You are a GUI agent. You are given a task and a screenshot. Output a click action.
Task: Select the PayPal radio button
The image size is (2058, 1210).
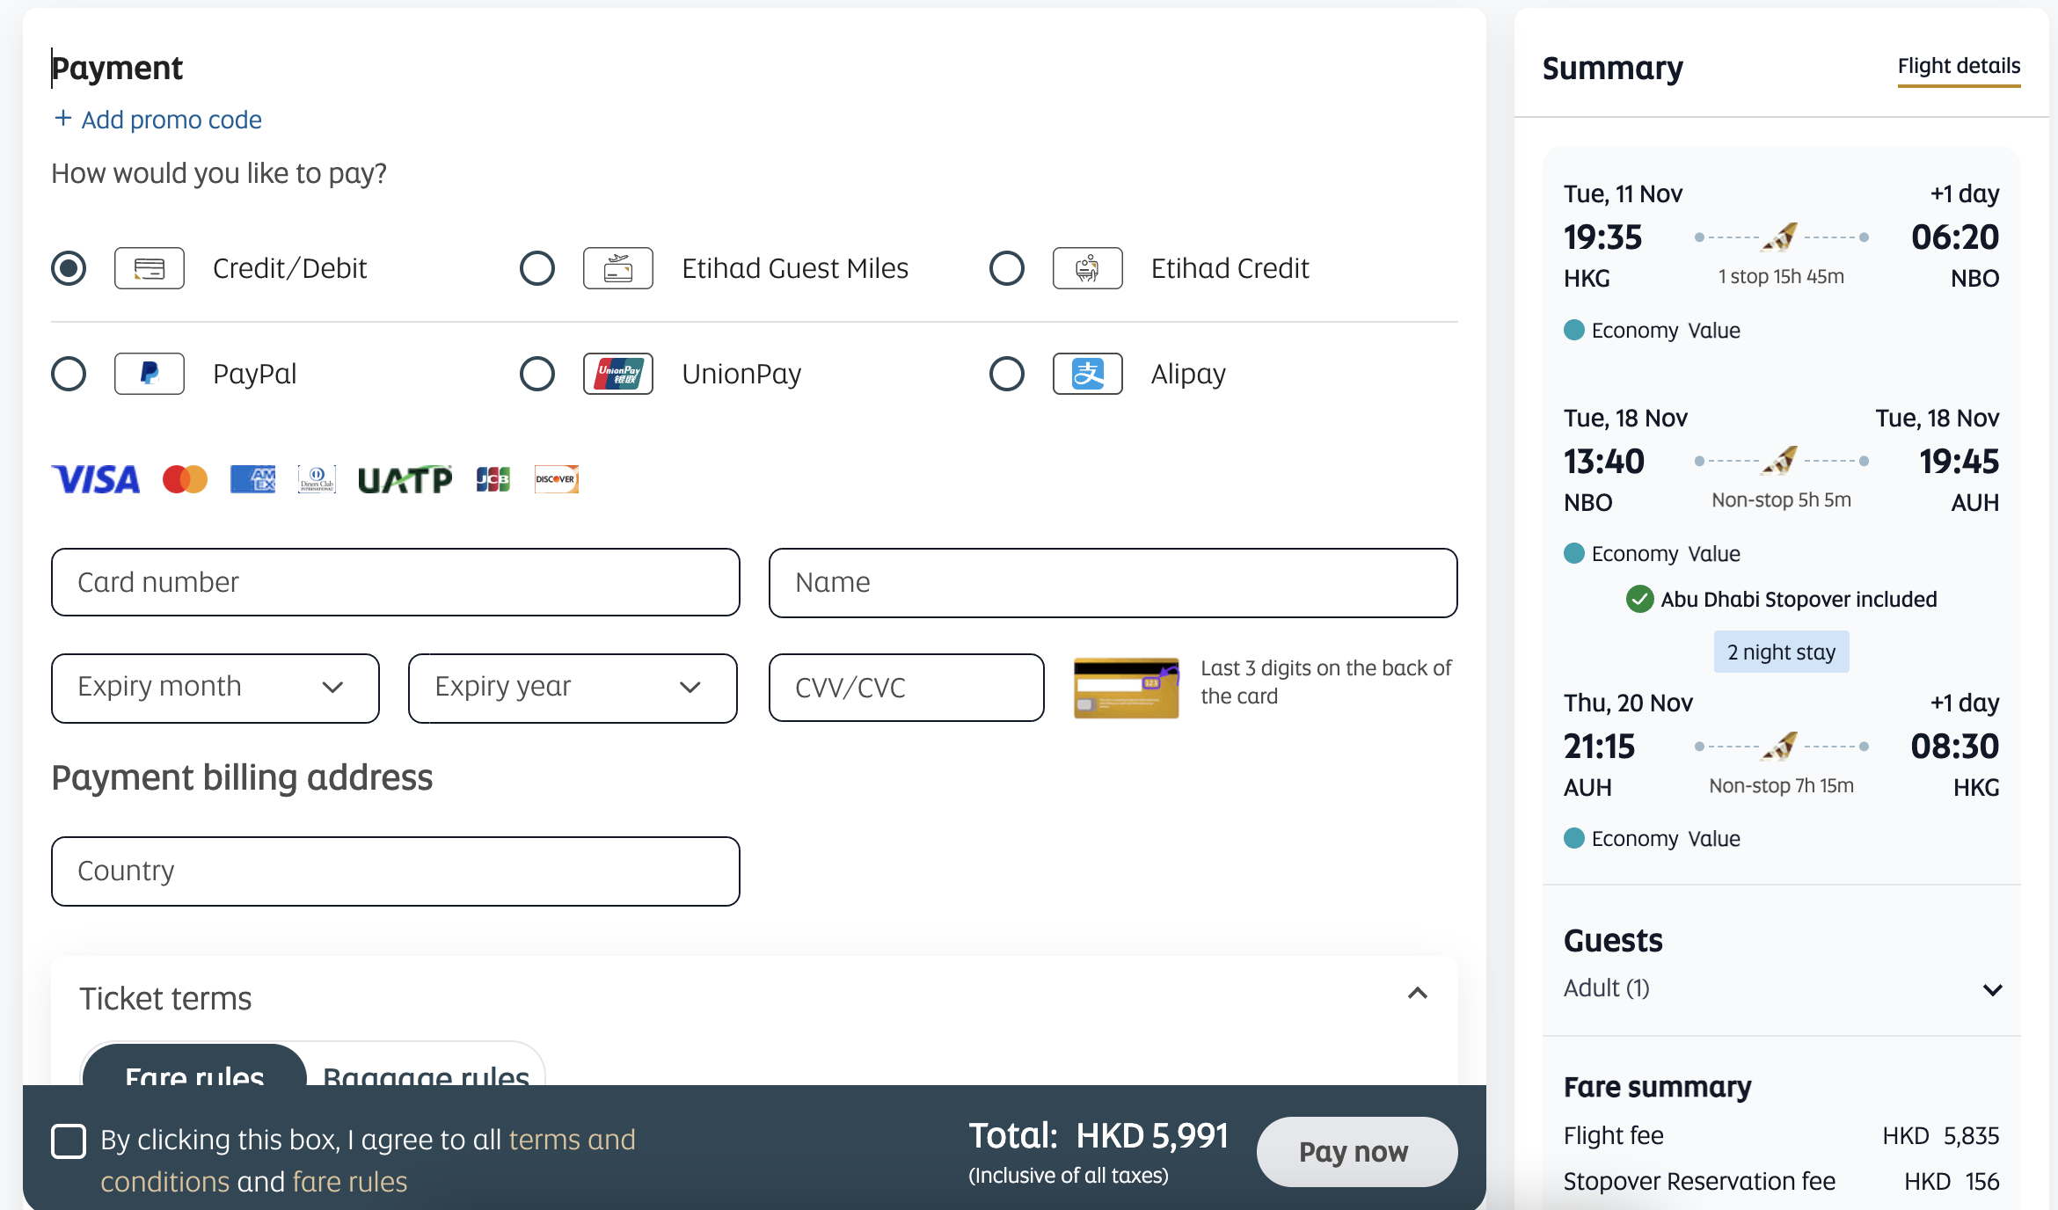pyautogui.click(x=69, y=374)
